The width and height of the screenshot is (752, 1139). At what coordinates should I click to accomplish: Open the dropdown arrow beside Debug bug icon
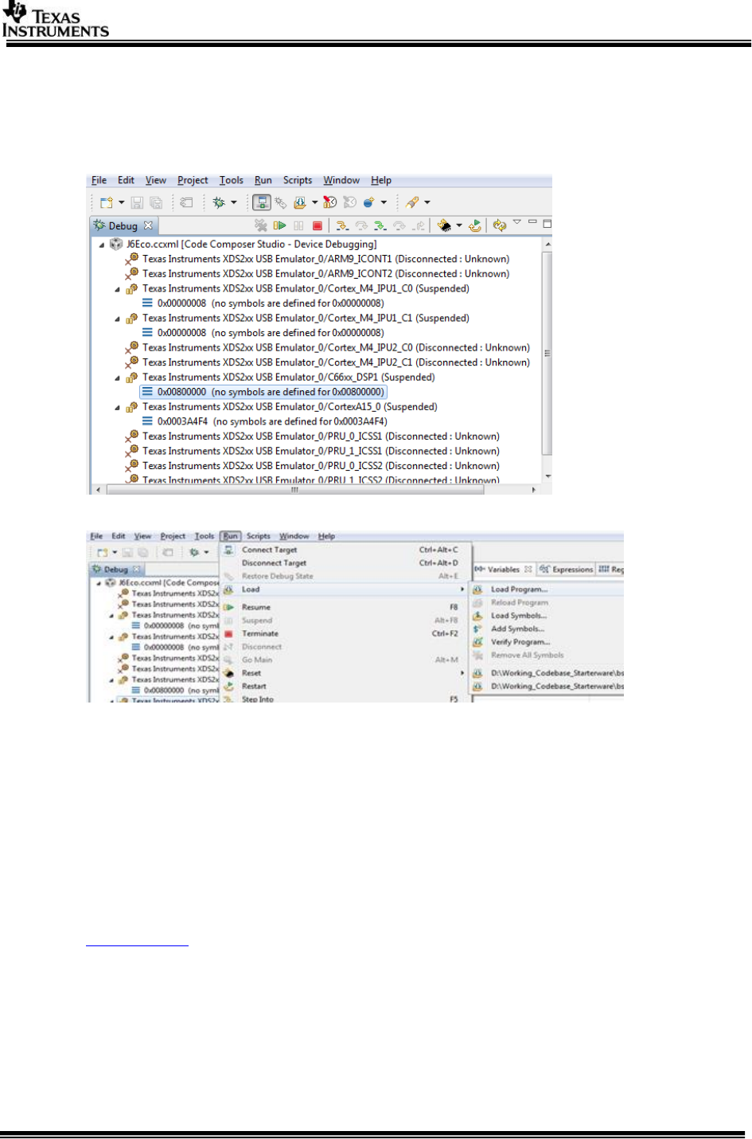[x=234, y=203]
